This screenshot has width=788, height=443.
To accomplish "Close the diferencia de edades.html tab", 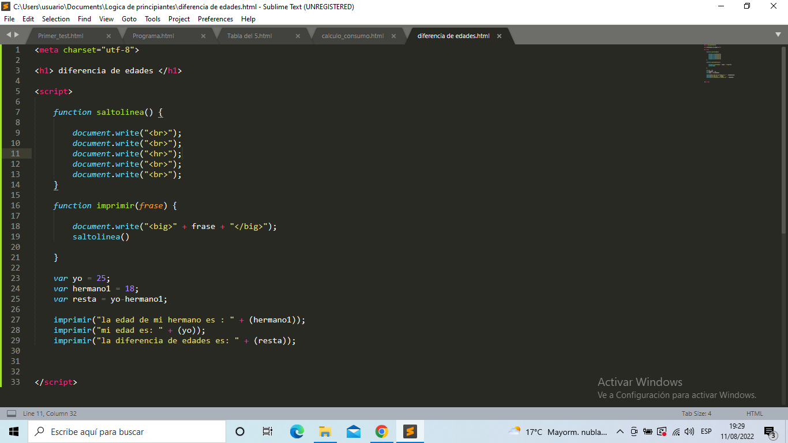I will point(500,36).
